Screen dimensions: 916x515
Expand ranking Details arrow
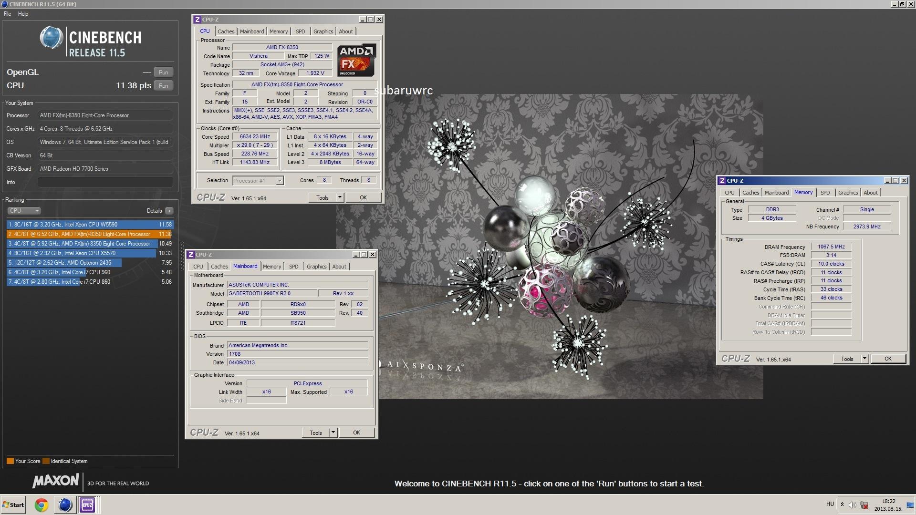pyautogui.click(x=169, y=211)
